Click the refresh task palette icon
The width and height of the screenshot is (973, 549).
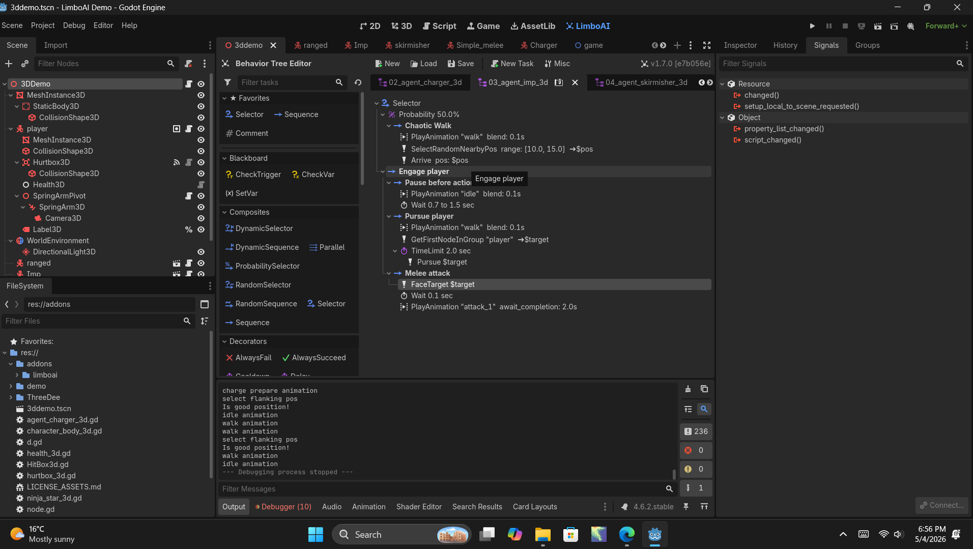(358, 82)
